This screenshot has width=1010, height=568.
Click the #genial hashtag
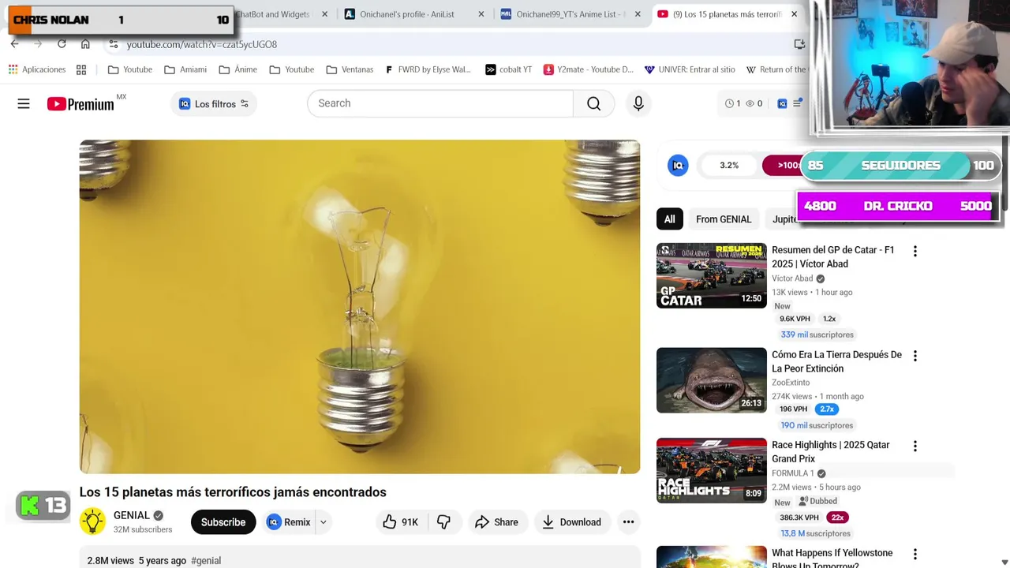point(206,561)
